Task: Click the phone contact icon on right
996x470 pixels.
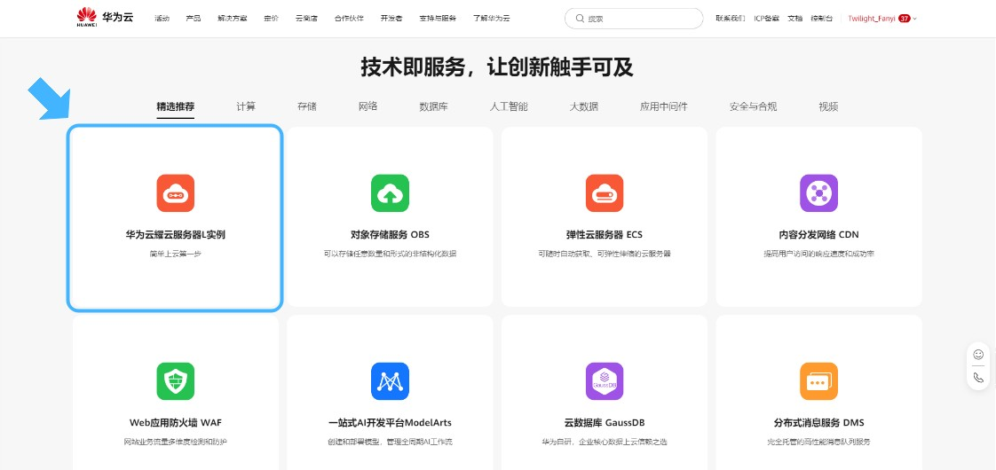Action: [978, 378]
